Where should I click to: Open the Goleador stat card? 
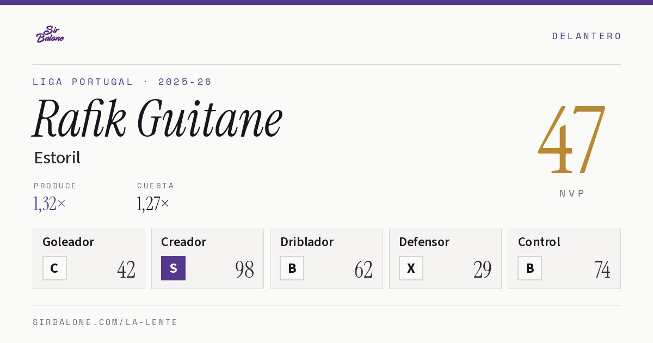(x=89, y=259)
